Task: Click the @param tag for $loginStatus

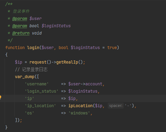Action: coord(20,26)
